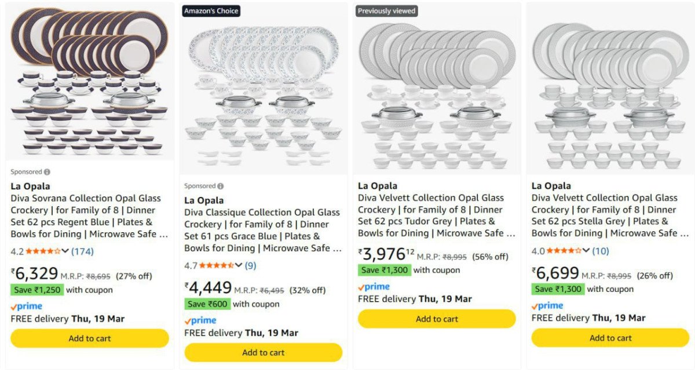
Task: Apply Save ₹1,300 coupon on Tudor Grey set
Action: coord(384,270)
